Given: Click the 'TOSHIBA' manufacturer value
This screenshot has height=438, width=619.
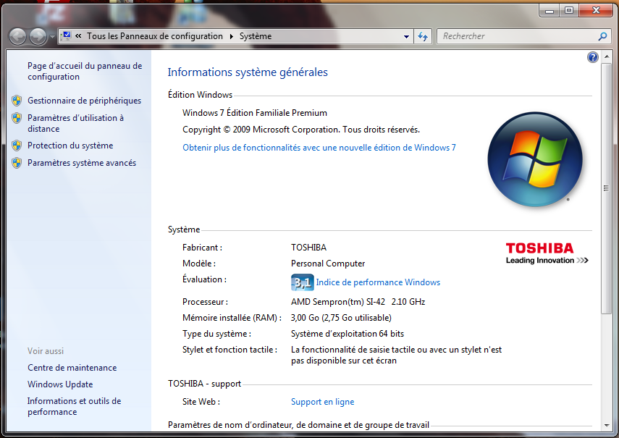Looking at the screenshot, I should (x=308, y=248).
